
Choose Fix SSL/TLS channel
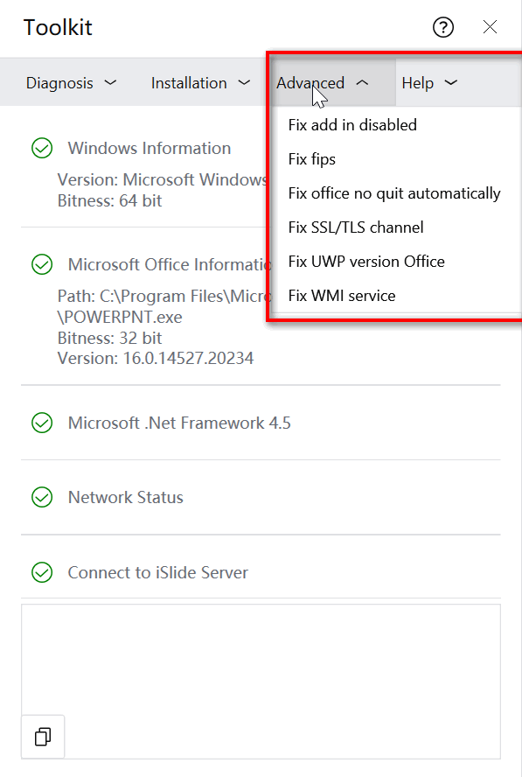(356, 227)
